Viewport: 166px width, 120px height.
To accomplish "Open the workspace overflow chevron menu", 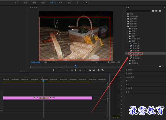I will point(87,3).
